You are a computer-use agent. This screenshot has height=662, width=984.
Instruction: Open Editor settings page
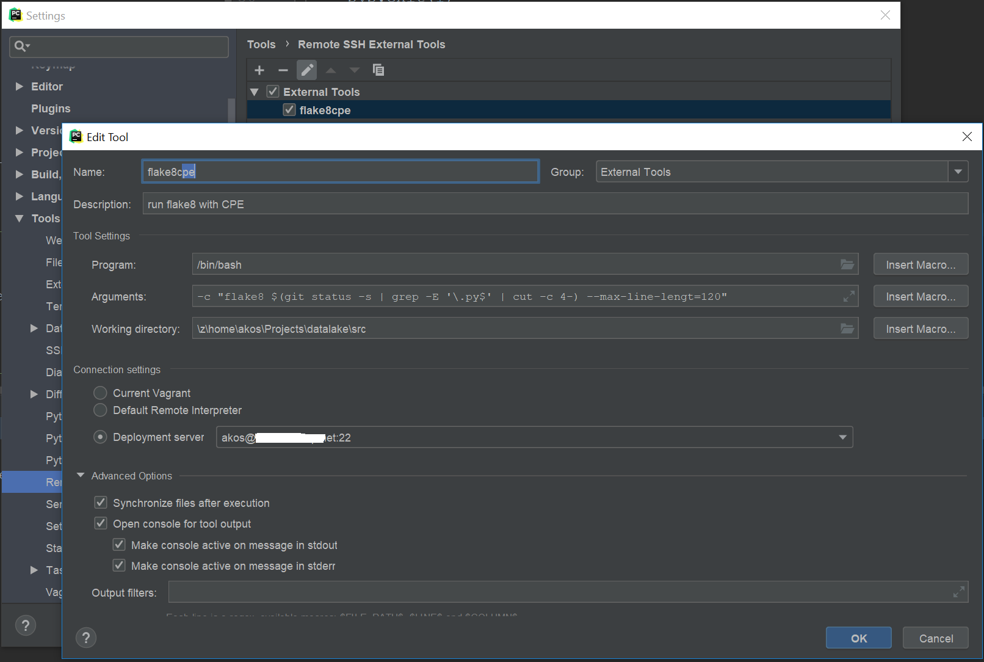pos(47,87)
